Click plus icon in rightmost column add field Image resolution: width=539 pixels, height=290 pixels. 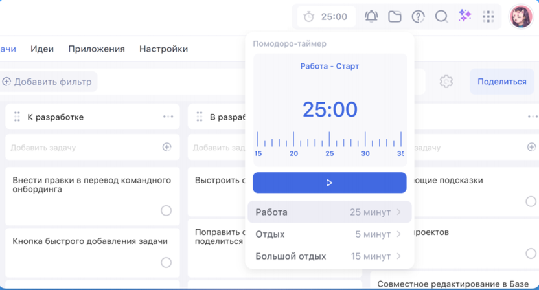click(531, 147)
